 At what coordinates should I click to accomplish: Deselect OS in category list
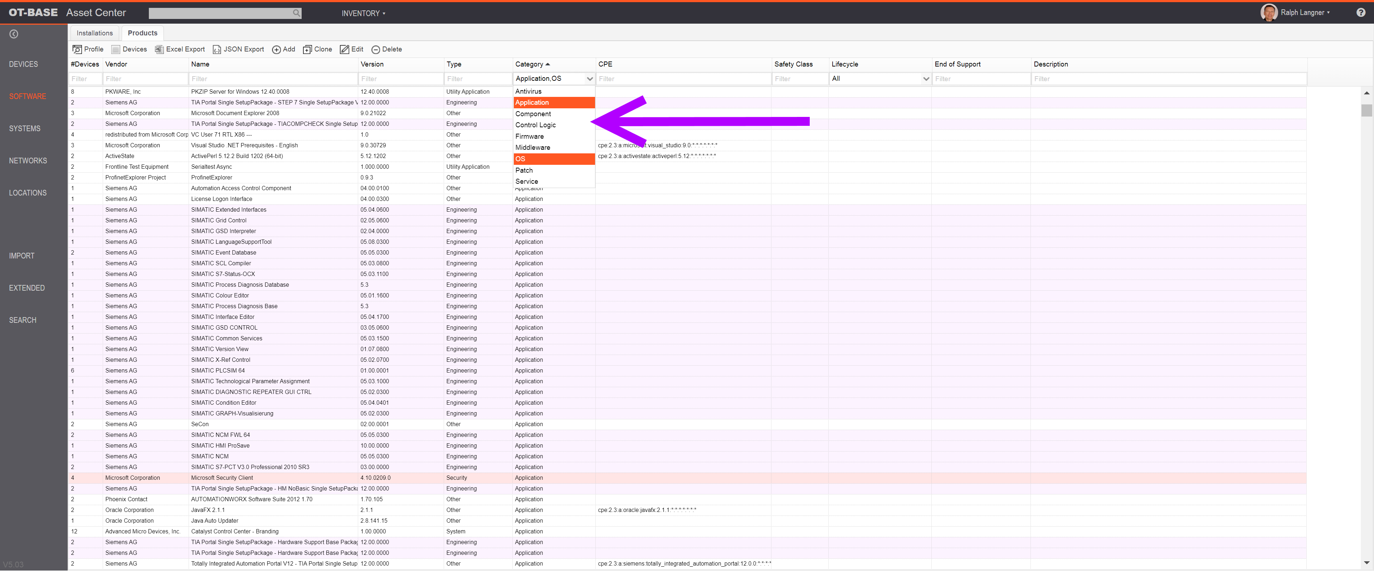554,159
